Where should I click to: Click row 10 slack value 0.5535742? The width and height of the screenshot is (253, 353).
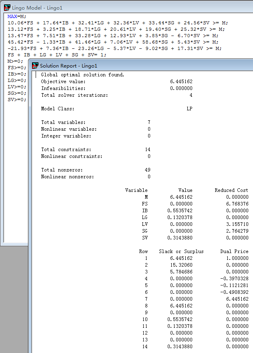coord(180,319)
